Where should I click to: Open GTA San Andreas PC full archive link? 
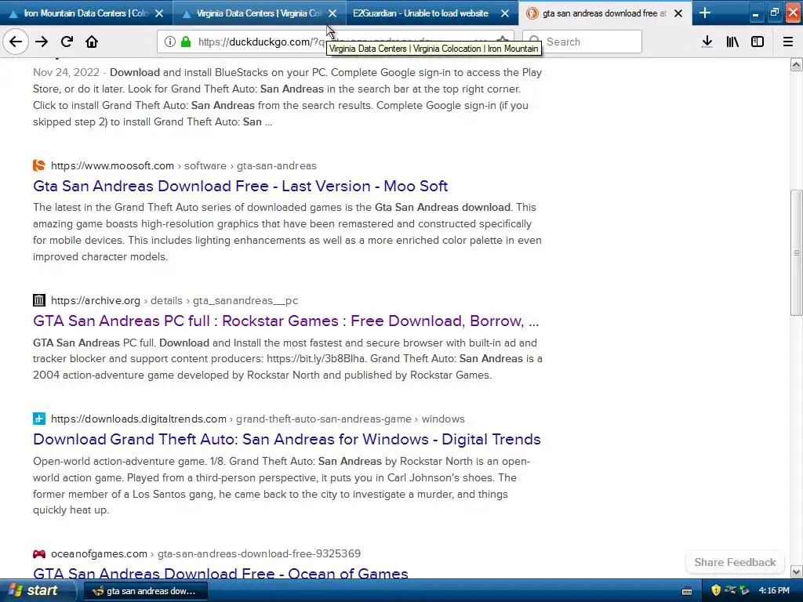pos(285,321)
